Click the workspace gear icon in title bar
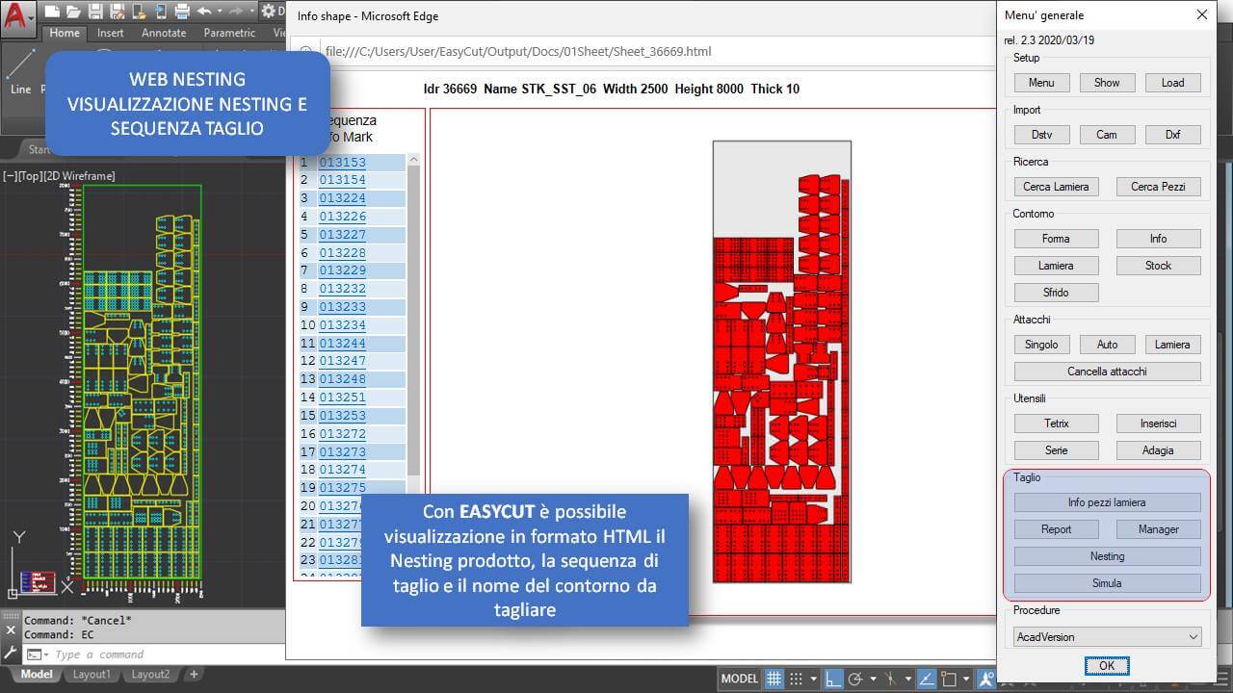 269,12
